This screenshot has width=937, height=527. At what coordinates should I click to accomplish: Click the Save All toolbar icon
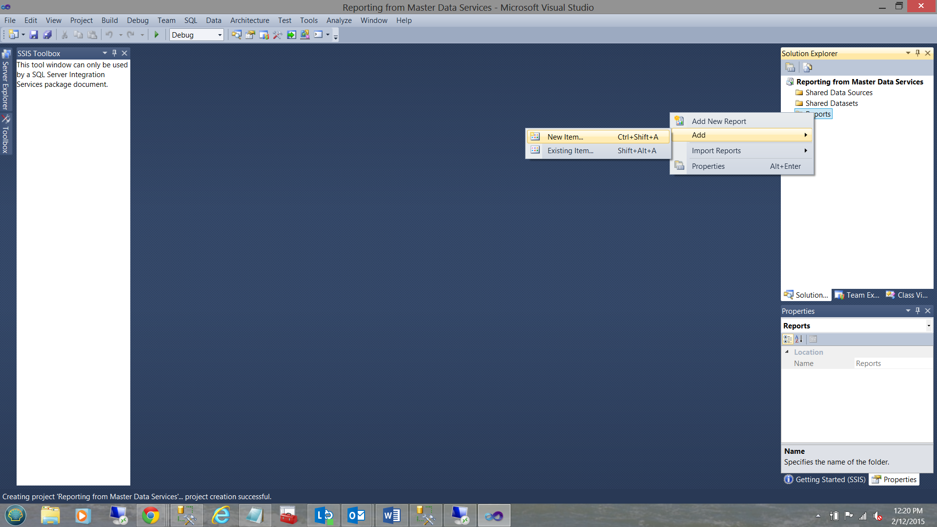click(x=47, y=35)
